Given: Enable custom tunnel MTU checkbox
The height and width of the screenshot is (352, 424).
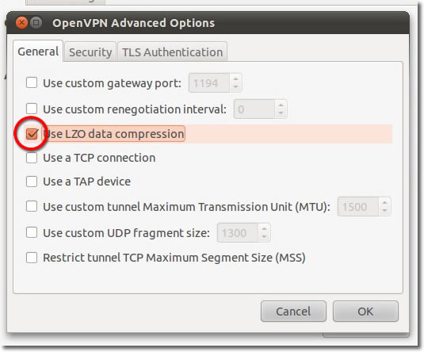Looking at the screenshot, I should point(32,206).
